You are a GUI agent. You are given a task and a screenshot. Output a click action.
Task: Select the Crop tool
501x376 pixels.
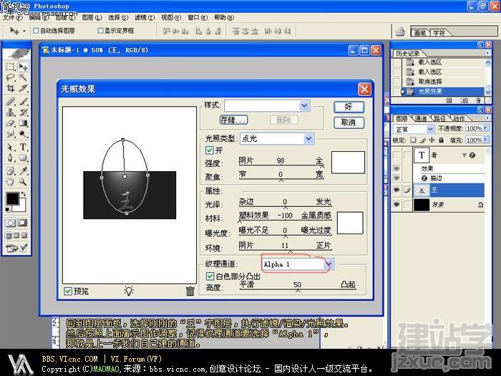(11, 88)
